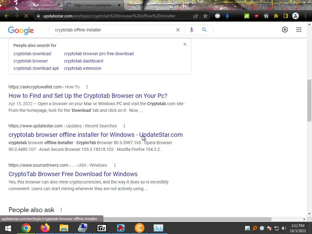Open the Google apps grid

point(299,30)
